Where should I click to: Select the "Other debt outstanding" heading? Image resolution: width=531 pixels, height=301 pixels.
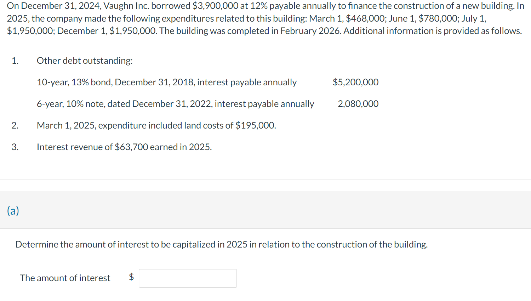click(84, 61)
